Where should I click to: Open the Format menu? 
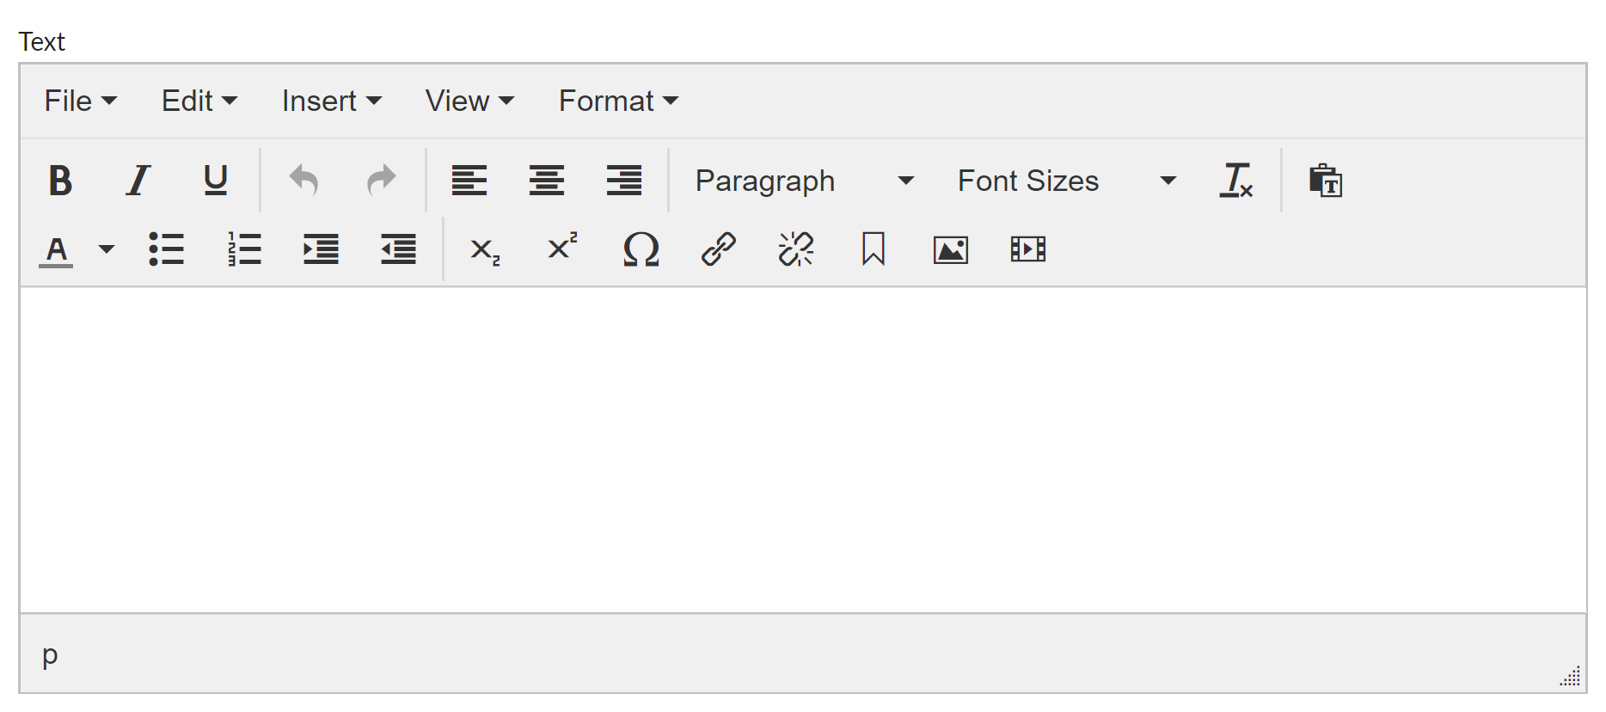617,101
